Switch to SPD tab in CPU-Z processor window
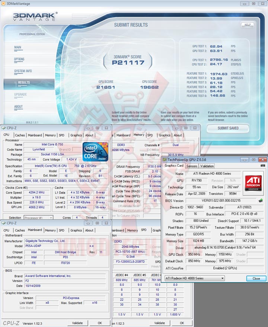Screen dimensions: 268x327 pyautogui.click(x=61, y=135)
